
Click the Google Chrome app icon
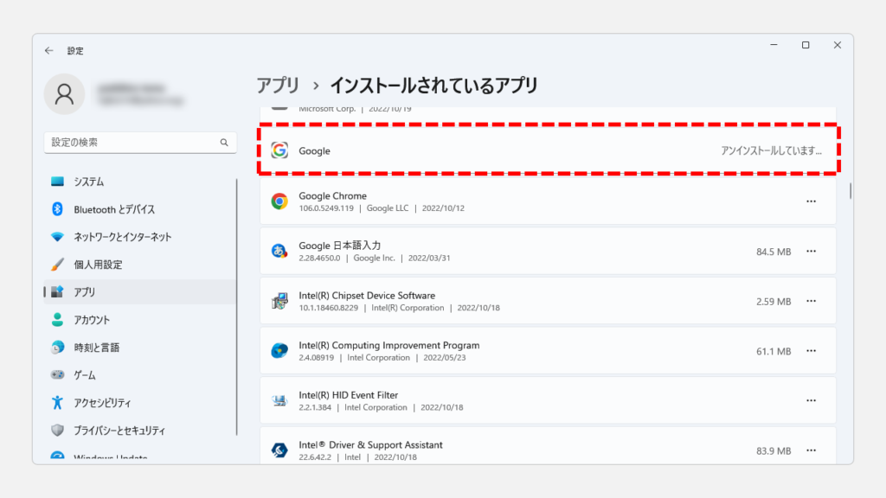click(279, 201)
